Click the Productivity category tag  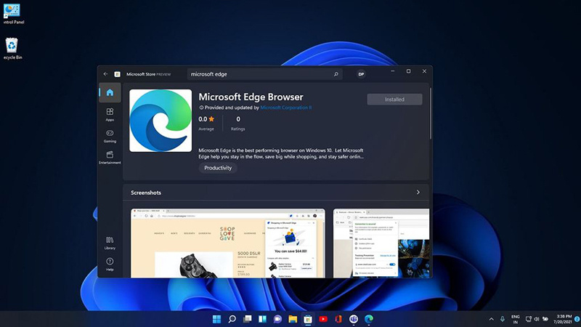tap(218, 168)
